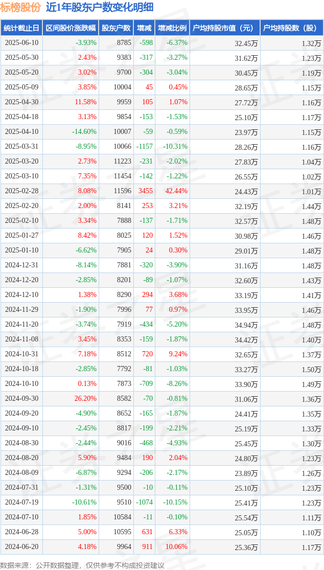Open the 标榜股份 stock title
324x570 pixels.
(21, 7)
